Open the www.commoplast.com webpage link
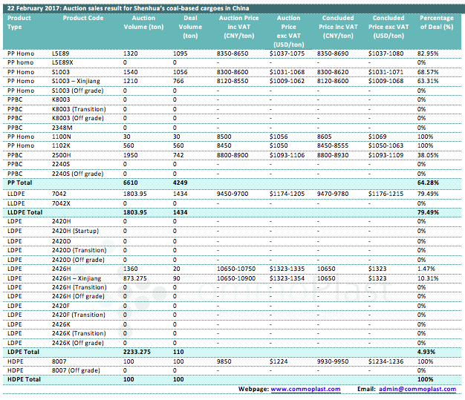465x400 pixels. [305, 389]
